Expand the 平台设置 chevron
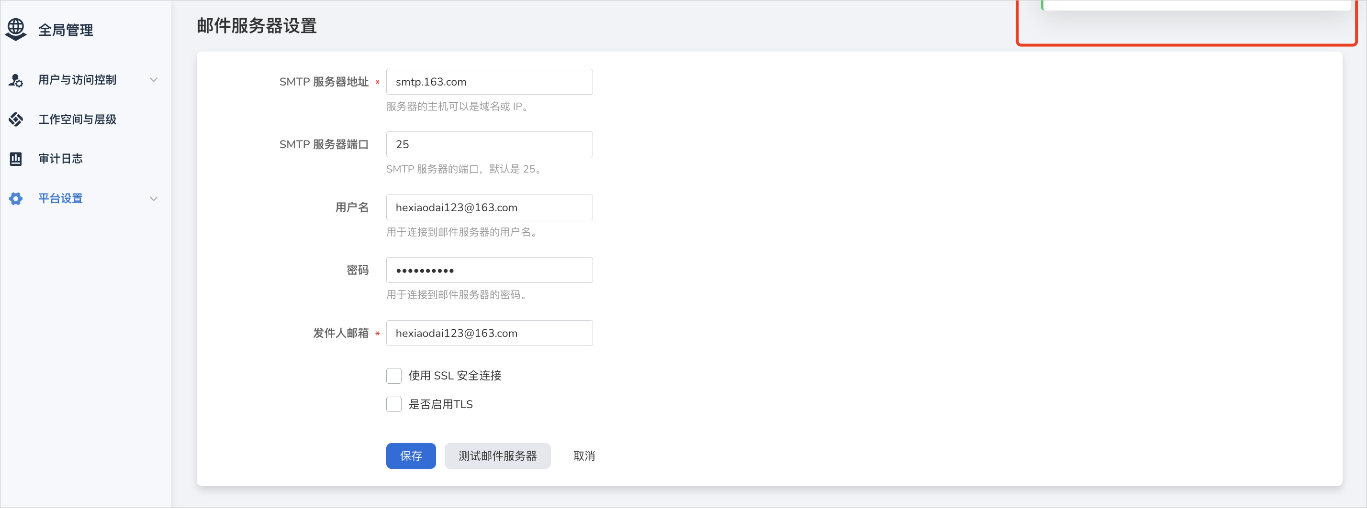 [154, 199]
